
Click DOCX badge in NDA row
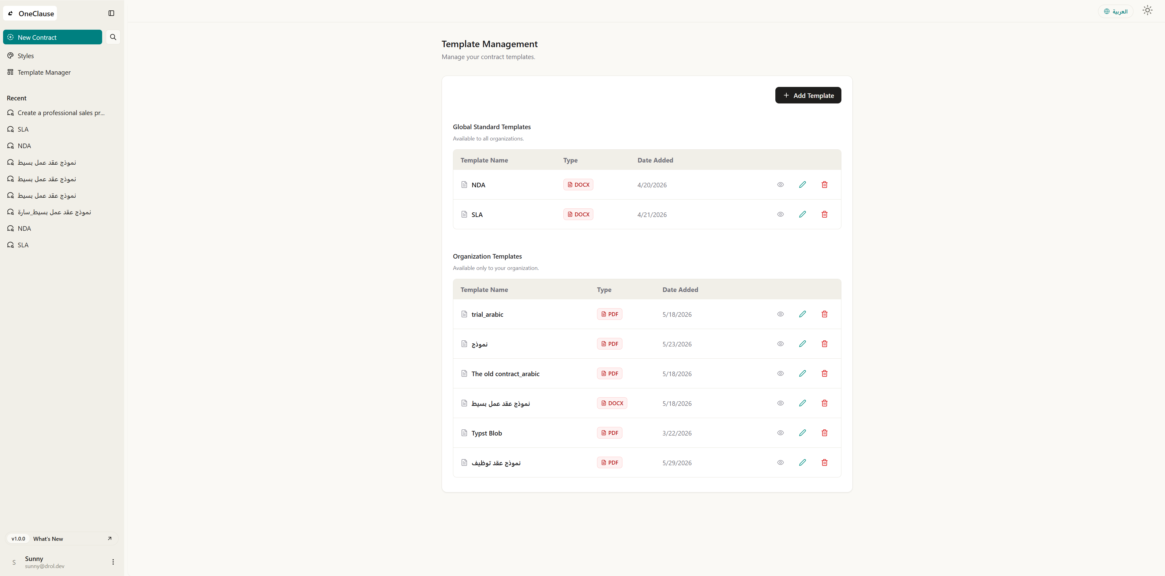point(578,185)
